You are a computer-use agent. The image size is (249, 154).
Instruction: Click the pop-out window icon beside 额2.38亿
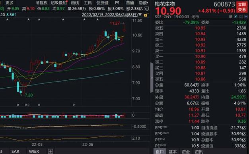(147, 9)
